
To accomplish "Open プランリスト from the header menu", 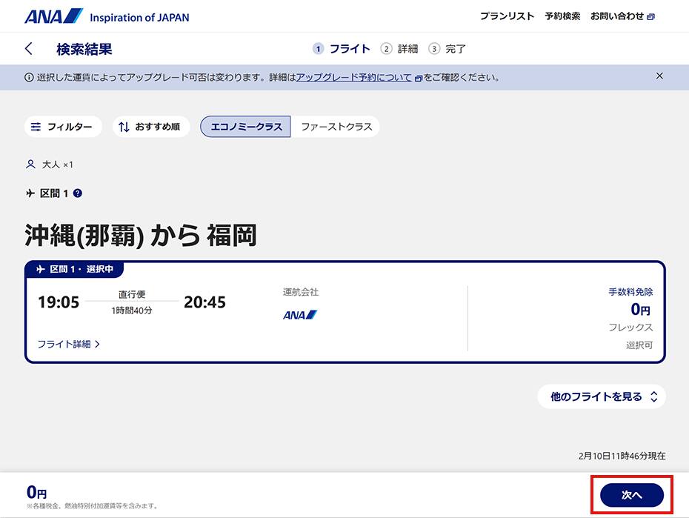I will coord(507,15).
